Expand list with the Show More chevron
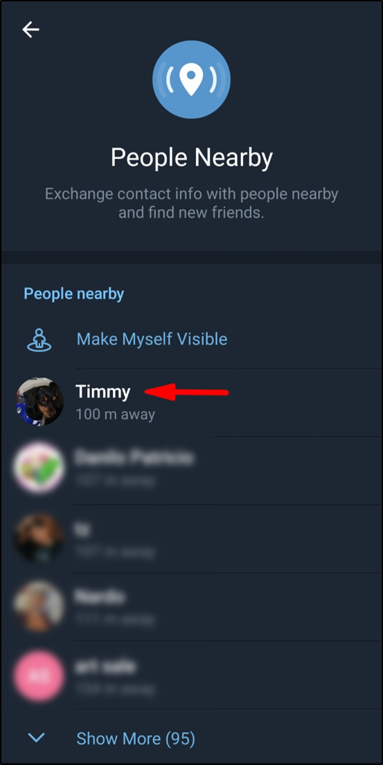Viewport: 383px width, 765px height. coord(37,738)
